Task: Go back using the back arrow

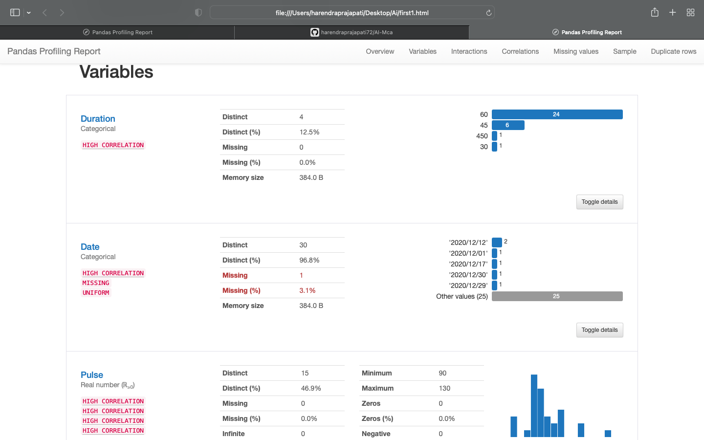Action: [44, 12]
